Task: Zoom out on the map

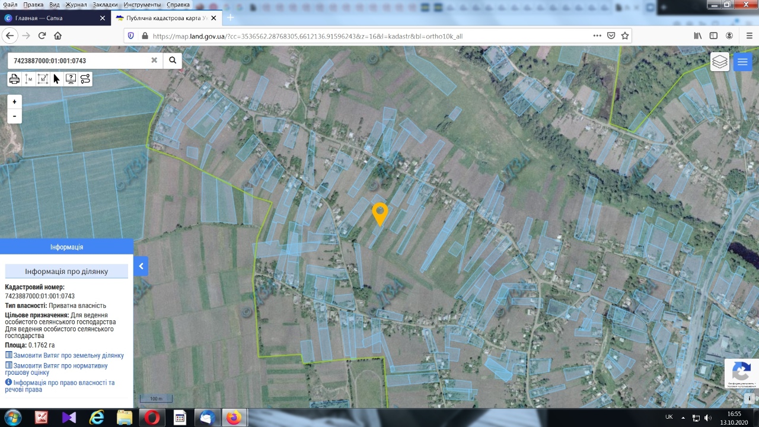Action: point(15,116)
